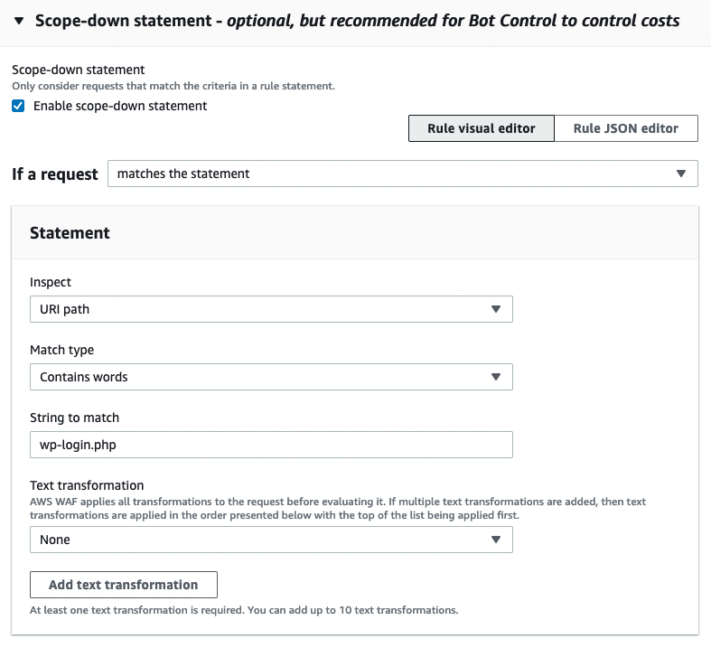Click the 'Text transformation' label
This screenshot has height=648, width=711.
click(87, 485)
